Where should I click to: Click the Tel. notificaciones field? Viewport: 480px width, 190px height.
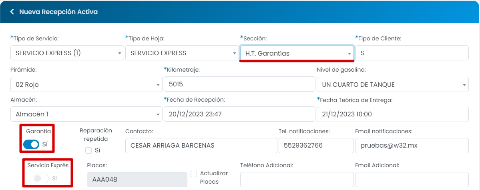click(x=316, y=146)
